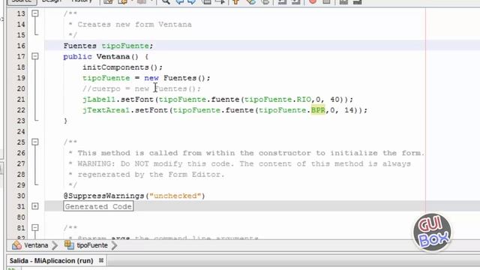Click the value 14 in line 22
The image size is (480, 270).
(x=349, y=110)
